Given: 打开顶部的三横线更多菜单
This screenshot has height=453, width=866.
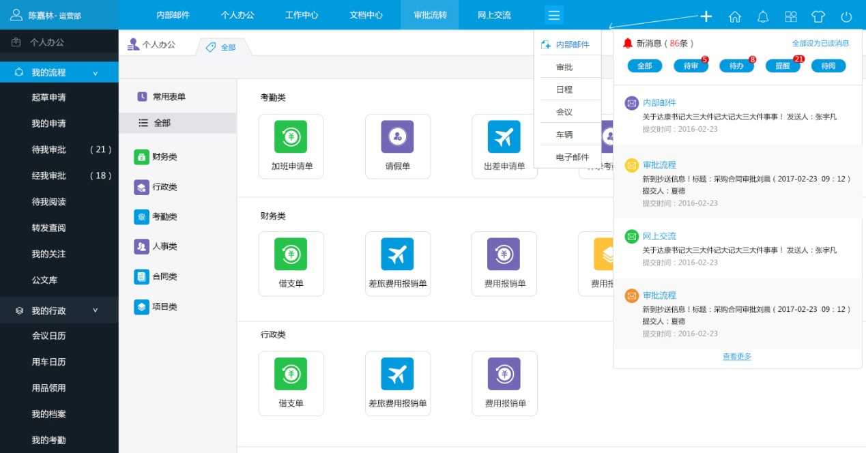Looking at the screenshot, I should pyautogui.click(x=553, y=14).
